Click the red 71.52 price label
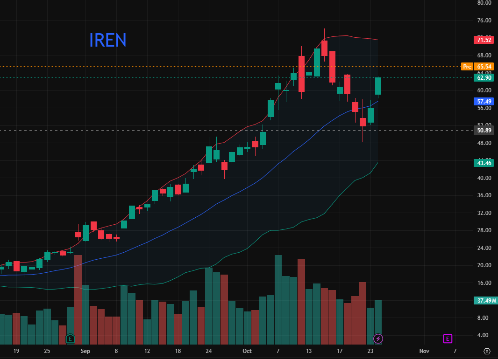The image size is (498, 359). (x=484, y=40)
